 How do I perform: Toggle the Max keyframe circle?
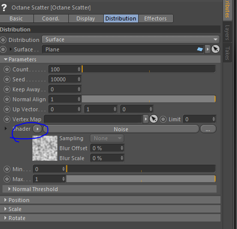point(7,179)
